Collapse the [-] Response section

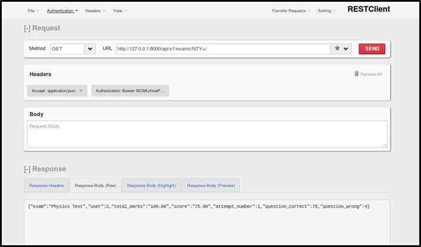pyautogui.click(x=44, y=169)
